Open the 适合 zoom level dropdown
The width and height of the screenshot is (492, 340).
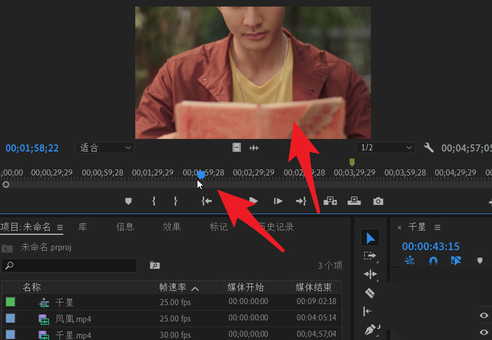[105, 148]
